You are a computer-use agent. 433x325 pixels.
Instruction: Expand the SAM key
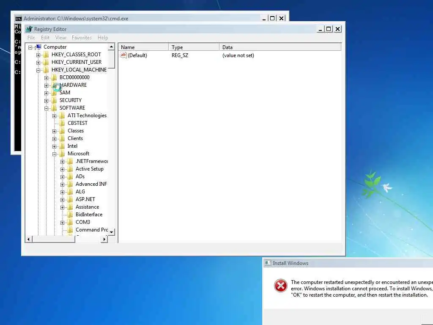pos(46,93)
